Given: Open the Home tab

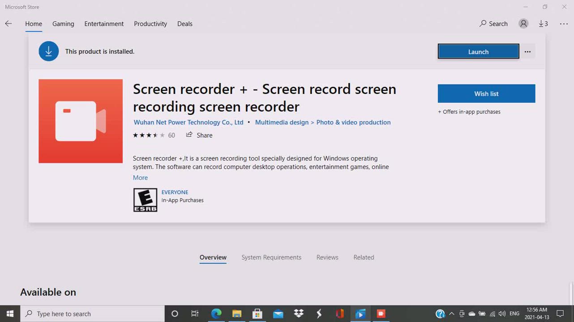Looking at the screenshot, I should point(34,24).
